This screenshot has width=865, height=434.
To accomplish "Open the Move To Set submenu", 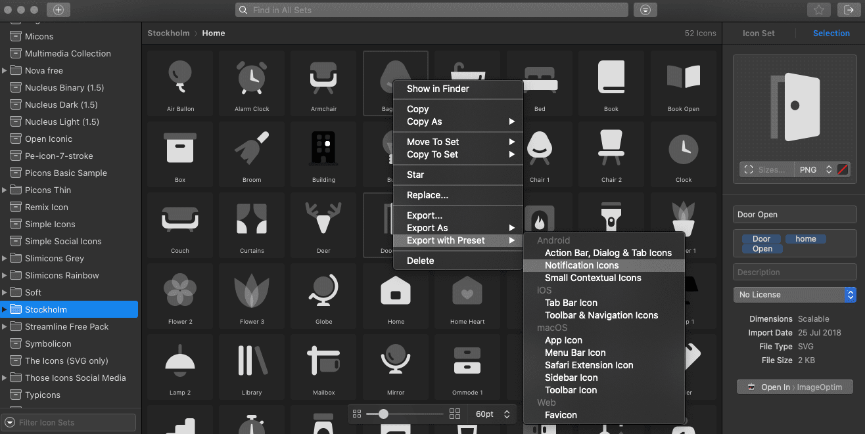I will (457, 142).
